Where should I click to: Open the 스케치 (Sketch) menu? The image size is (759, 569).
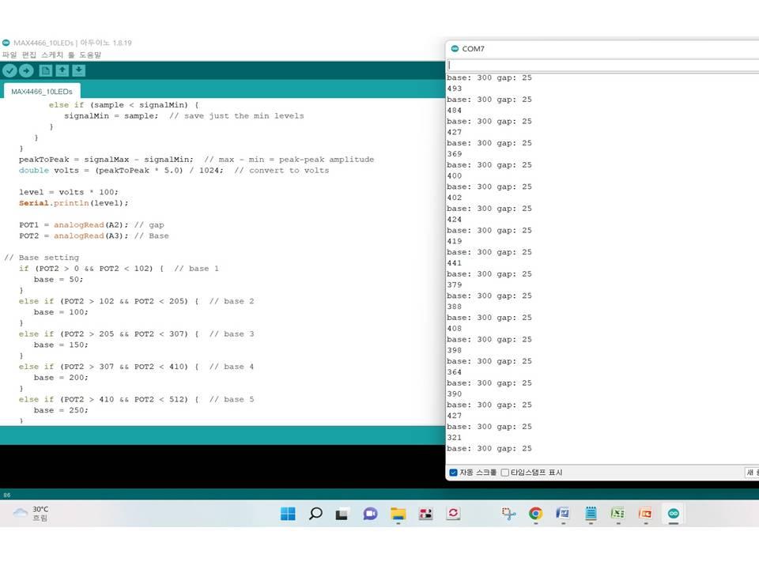click(52, 55)
